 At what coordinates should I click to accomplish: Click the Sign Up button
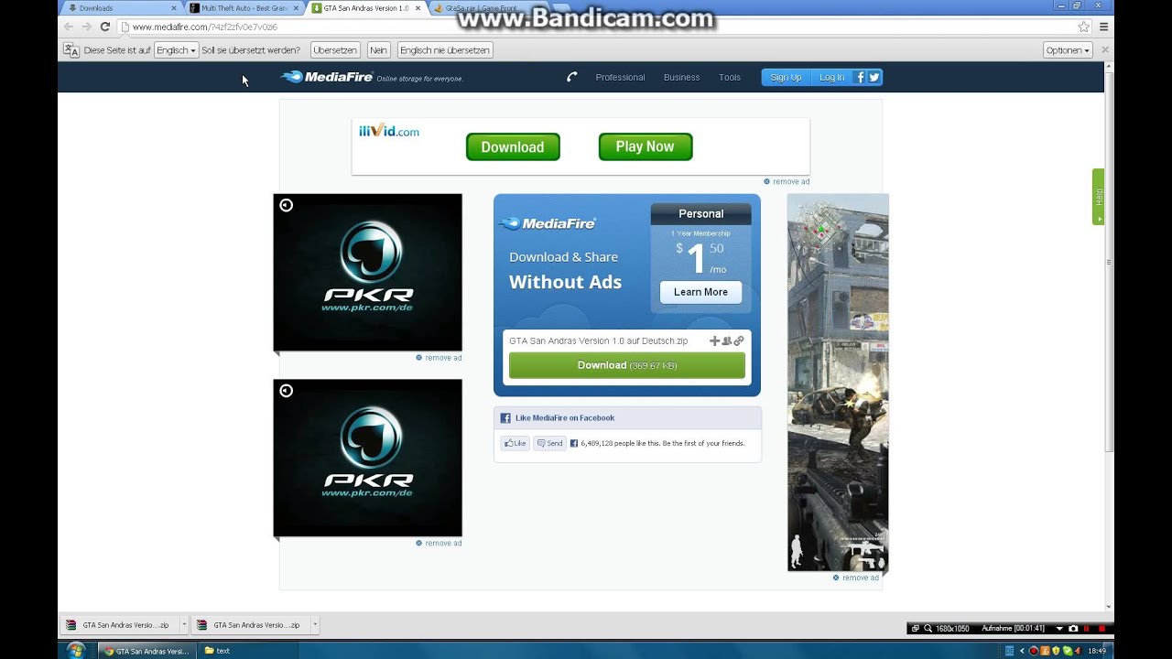(x=786, y=77)
